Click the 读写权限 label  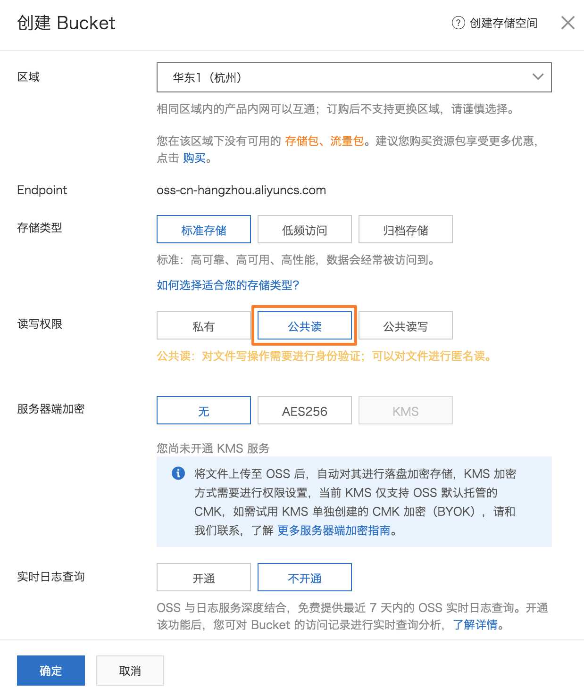pyautogui.click(x=40, y=324)
